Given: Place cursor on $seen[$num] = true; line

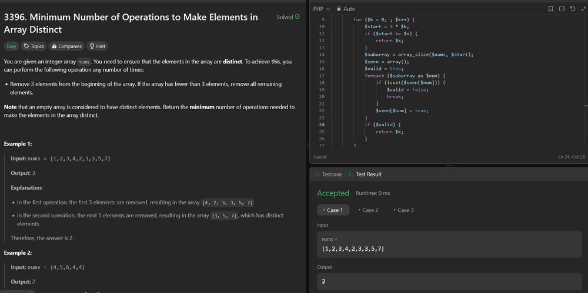Looking at the screenshot, I should point(402,111).
